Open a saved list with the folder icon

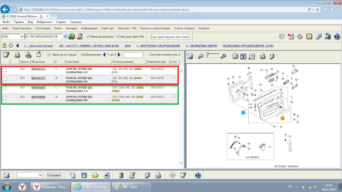[95, 175]
